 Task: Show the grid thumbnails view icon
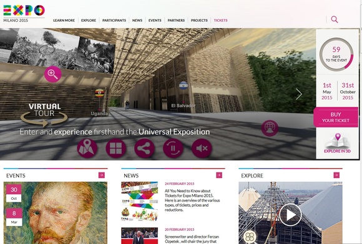115,148
